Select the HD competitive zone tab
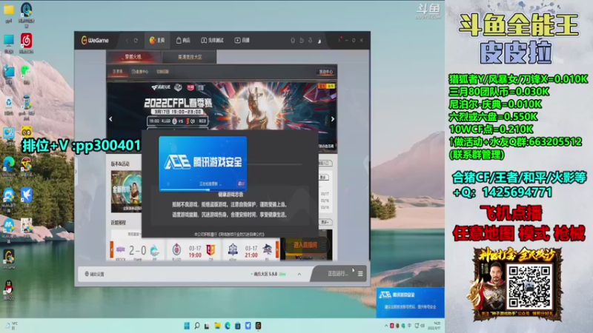The height and width of the screenshot is (333, 593). (x=190, y=57)
